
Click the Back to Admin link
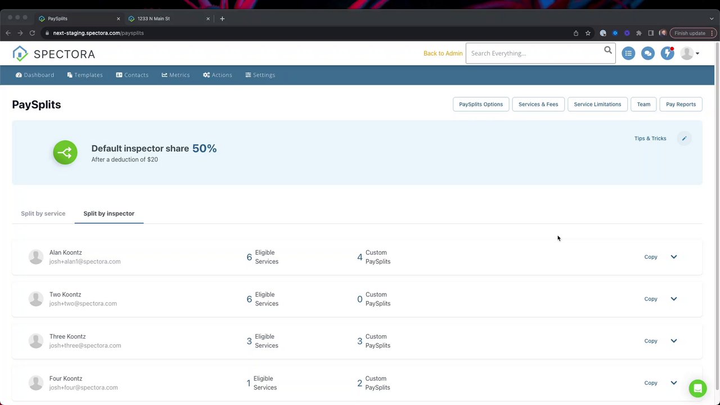443,53
